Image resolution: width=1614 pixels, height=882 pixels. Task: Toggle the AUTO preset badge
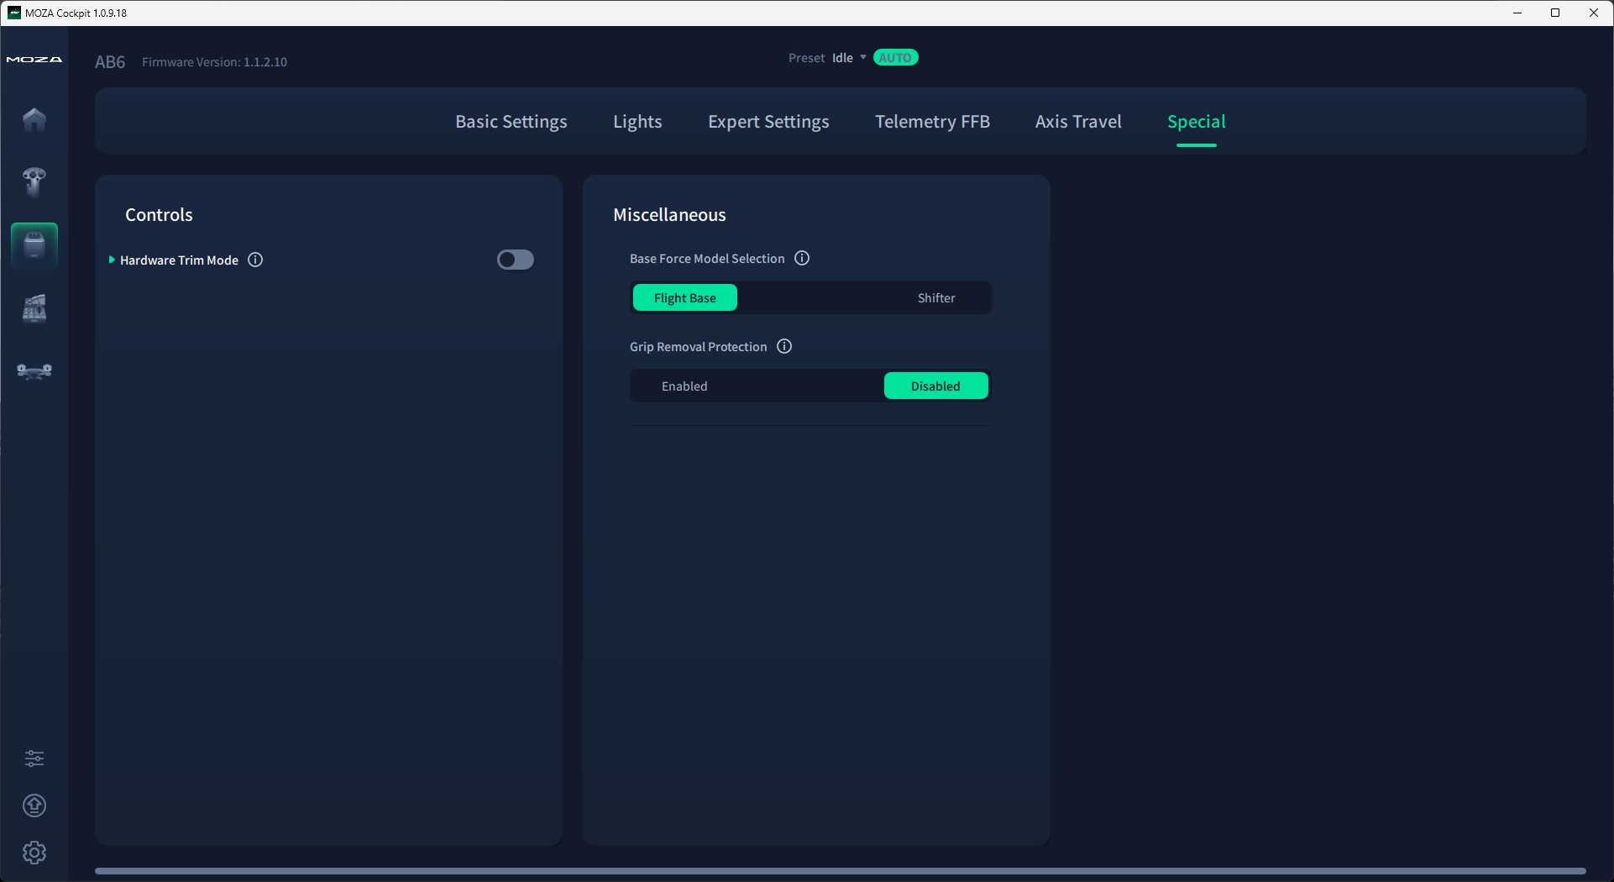(x=896, y=57)
